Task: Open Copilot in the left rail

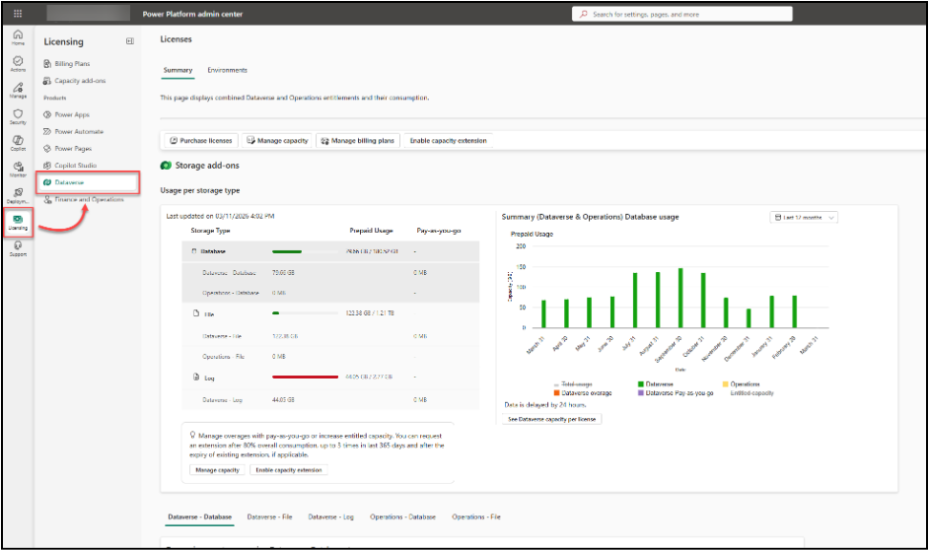Action: click(18, 143)
